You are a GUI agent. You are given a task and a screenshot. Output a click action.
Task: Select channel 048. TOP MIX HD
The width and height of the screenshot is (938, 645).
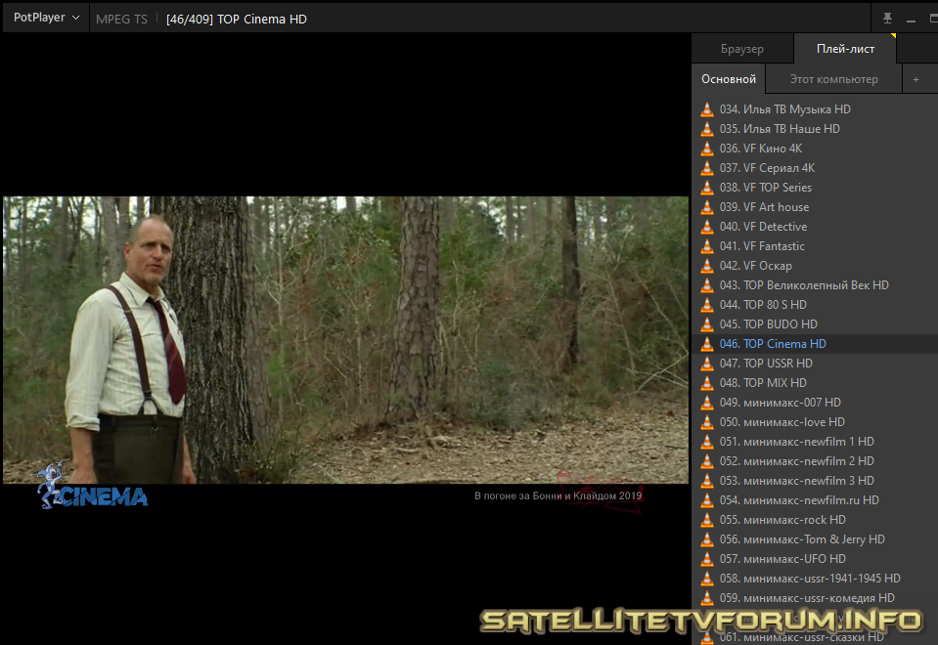(x=815, y=382)
